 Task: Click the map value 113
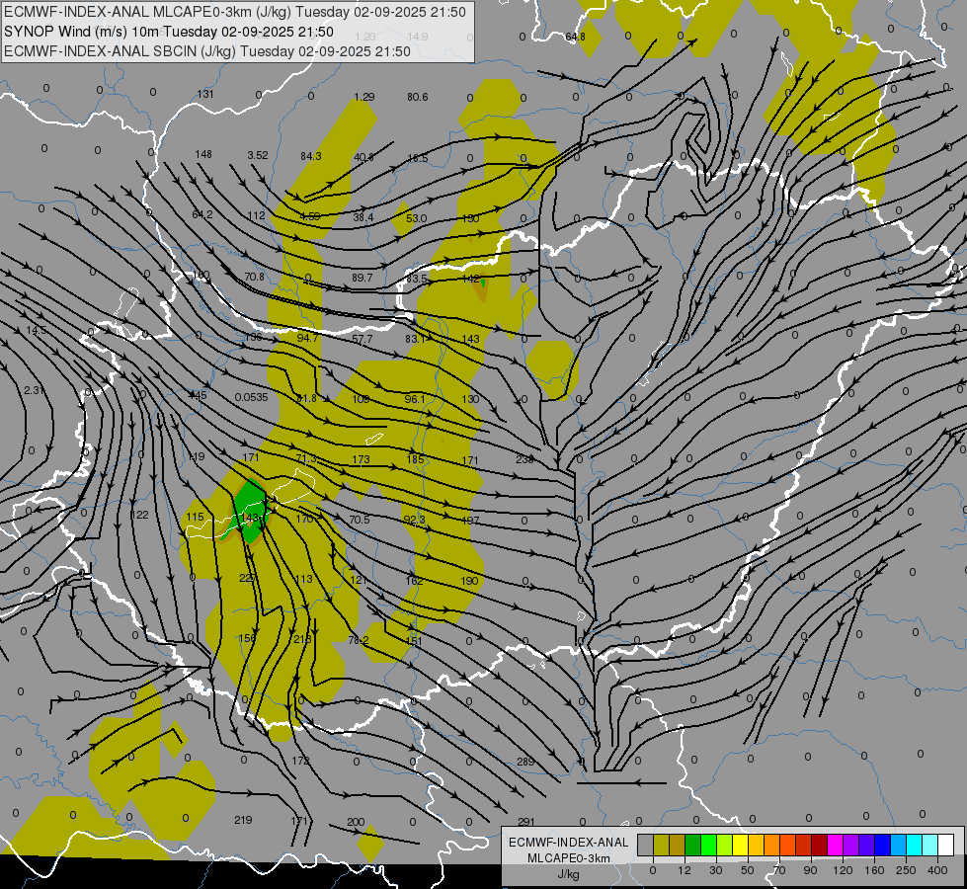point(304,579)
